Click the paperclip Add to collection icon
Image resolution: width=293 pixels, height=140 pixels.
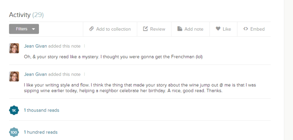(91, 29)
